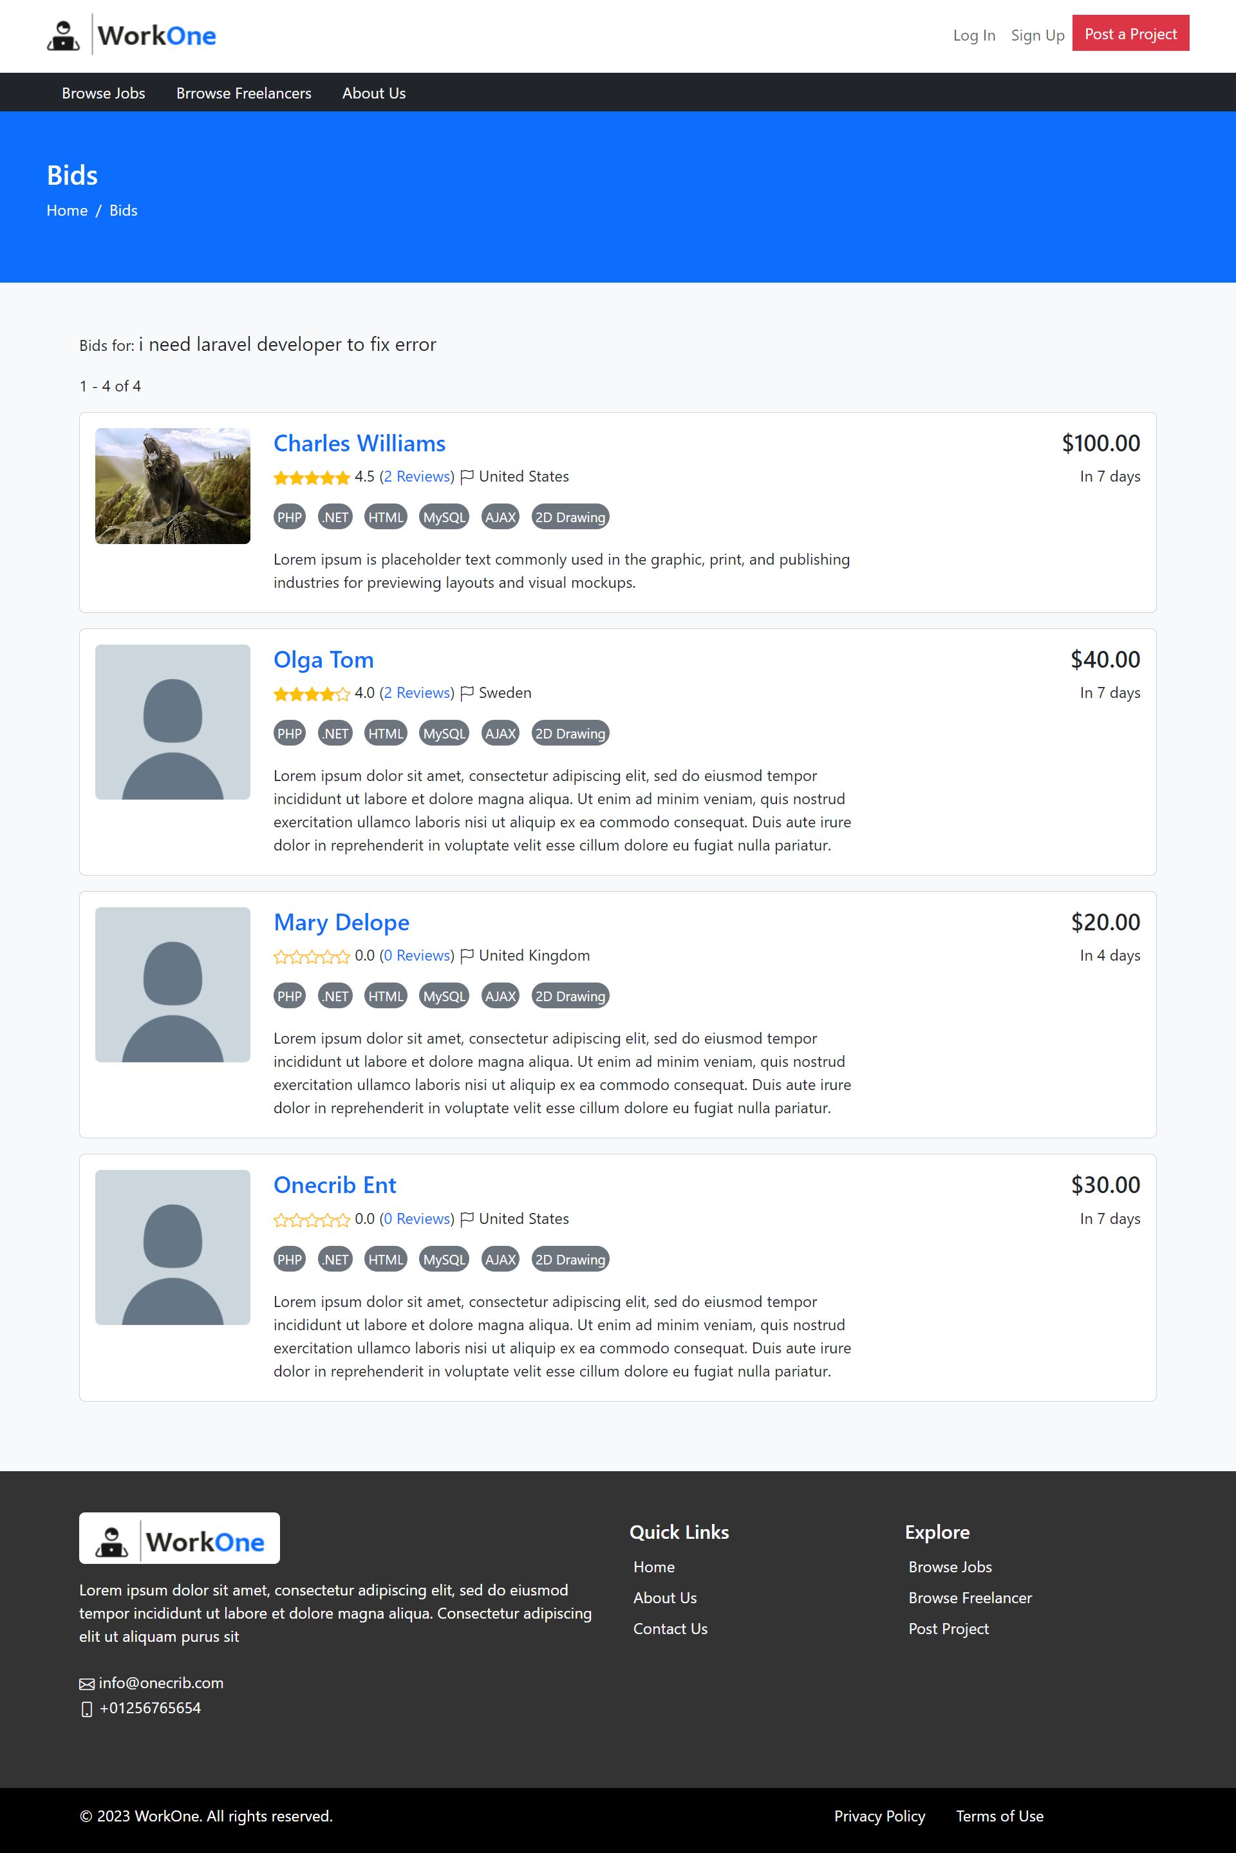Open the Terms of Use footer link

coord(1000,1816)
